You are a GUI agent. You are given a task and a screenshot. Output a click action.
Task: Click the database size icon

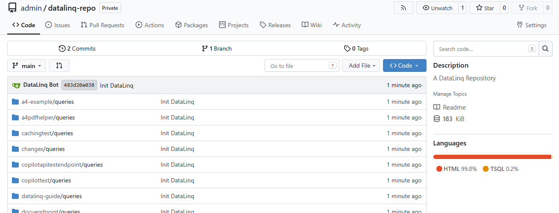437,119
